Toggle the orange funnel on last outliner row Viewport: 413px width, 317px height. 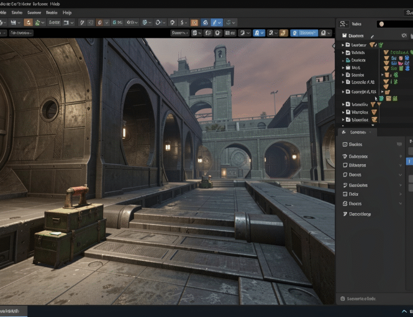(374, 119)
